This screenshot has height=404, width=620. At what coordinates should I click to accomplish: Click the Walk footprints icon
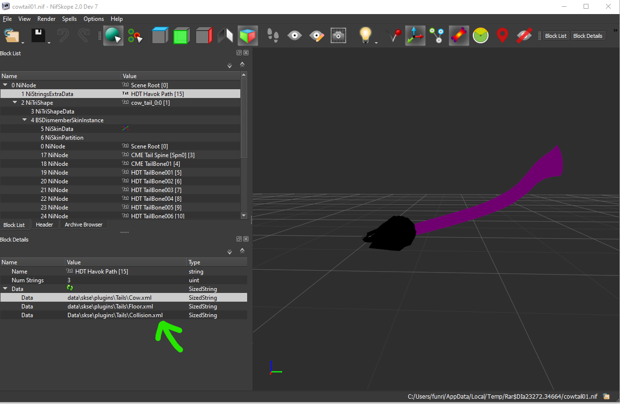click(x=273, y=35)
